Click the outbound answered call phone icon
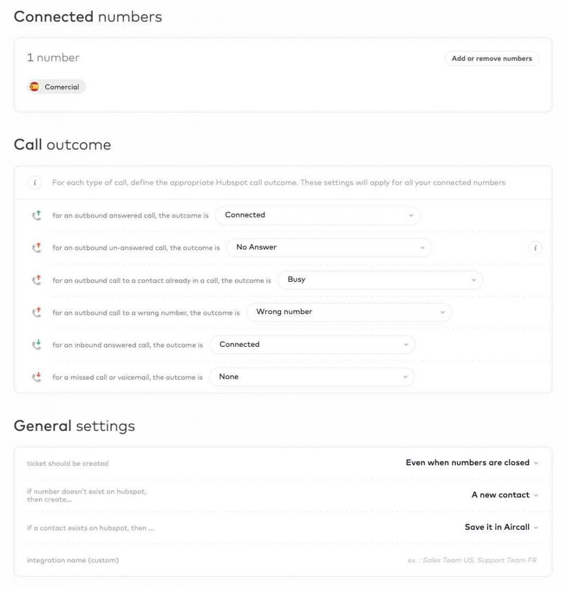This screenshot has height=589, width=567. point(36,215)
